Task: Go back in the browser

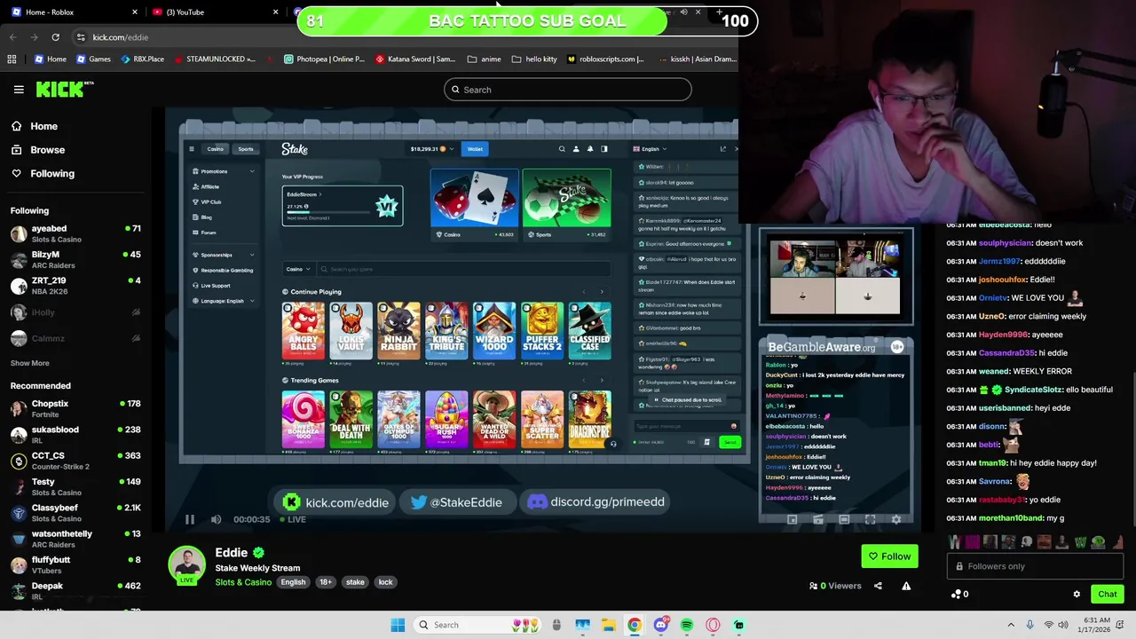Action: tap(12, 37)
